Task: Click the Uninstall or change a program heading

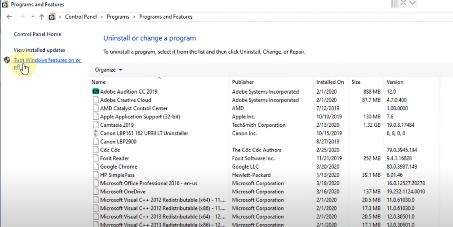Action: click(x=149, y=38)
